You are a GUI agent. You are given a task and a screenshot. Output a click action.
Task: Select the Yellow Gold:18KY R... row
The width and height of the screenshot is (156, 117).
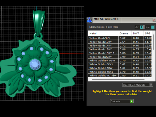tap(120, 53)
